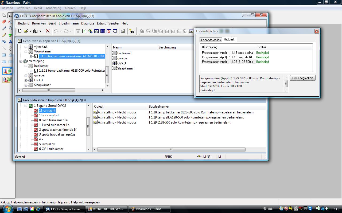This screenshot has width=342, height=213.
Task: Select the 10 cv comfort group address
Action: point(49,115)
